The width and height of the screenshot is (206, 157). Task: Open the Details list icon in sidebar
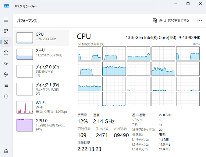click(x=6, y=85)
